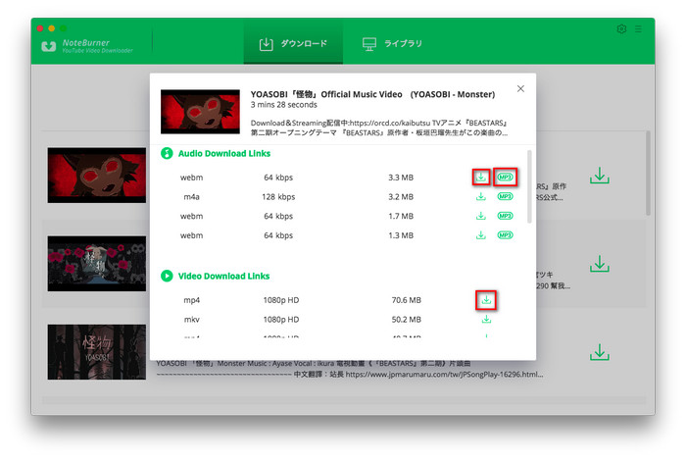This screenshot has height=460, width=686.
Task: Click the 'mp4' format label
Action: (192, 300)
